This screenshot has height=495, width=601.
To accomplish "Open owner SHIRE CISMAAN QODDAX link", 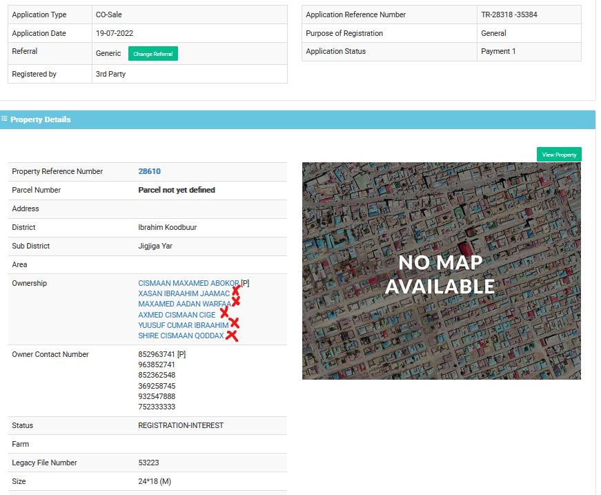I will pyautogui.click(x=181, y=336).
